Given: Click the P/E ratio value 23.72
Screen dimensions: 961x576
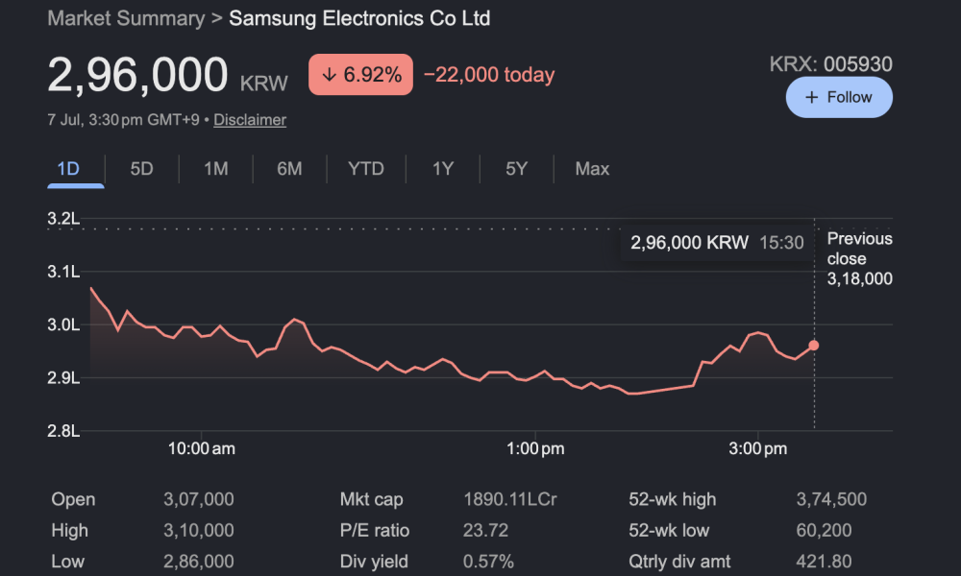Looking at the screenshot, I should (485, 530).
